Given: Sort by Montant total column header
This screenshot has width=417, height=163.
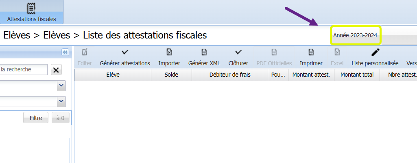Looking at the screenshot, I should click(357, 75).
